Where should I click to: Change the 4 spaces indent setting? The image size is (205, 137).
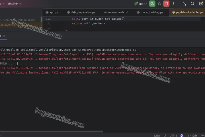192,136
